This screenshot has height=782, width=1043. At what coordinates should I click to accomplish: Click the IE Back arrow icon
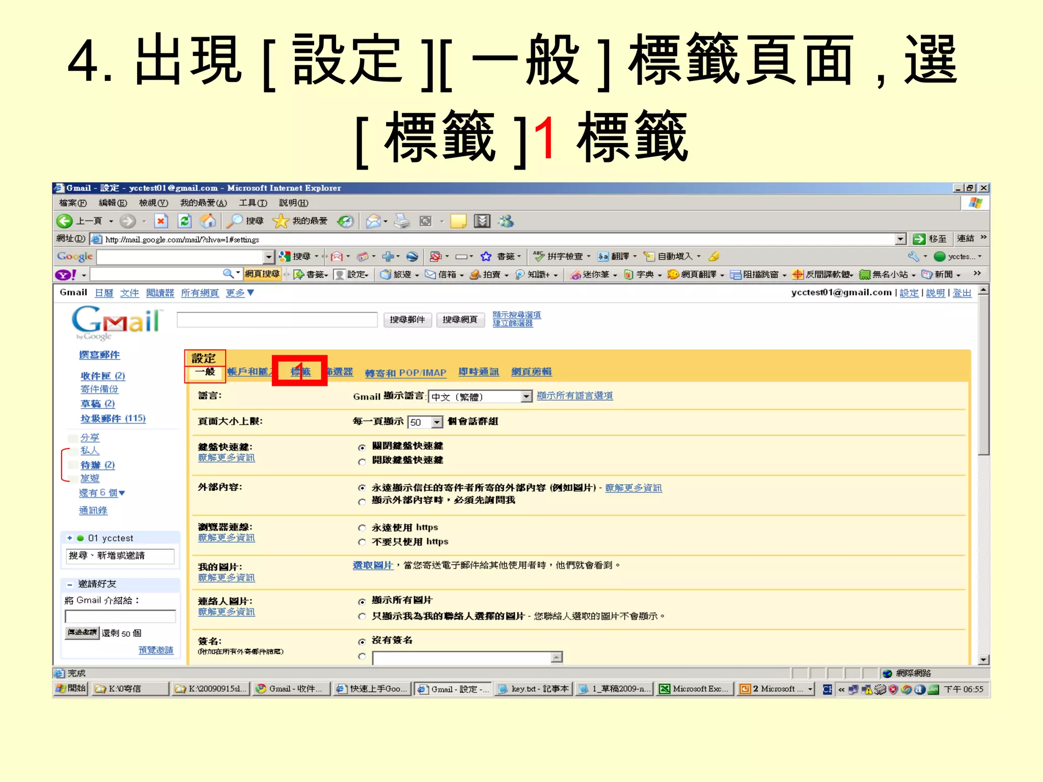65,221
